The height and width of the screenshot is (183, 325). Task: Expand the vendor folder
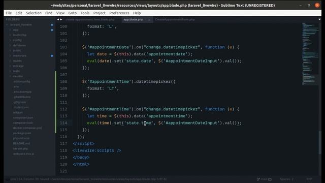(10, 76)
